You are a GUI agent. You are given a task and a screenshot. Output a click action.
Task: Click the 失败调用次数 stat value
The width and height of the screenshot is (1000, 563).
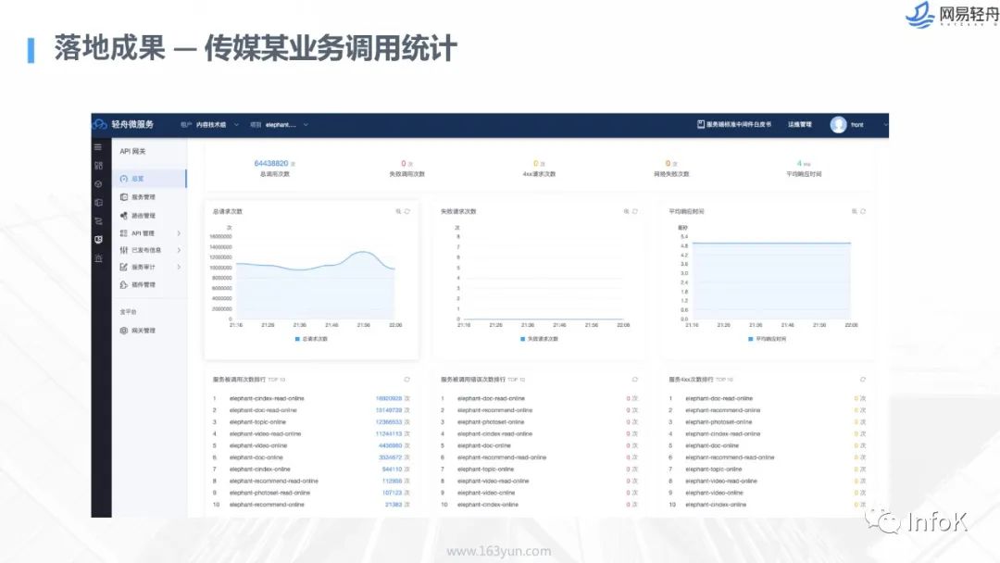point(404,163)
